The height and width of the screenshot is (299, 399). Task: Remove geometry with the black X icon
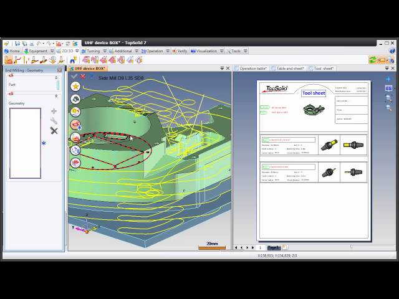tap(54, 131)
